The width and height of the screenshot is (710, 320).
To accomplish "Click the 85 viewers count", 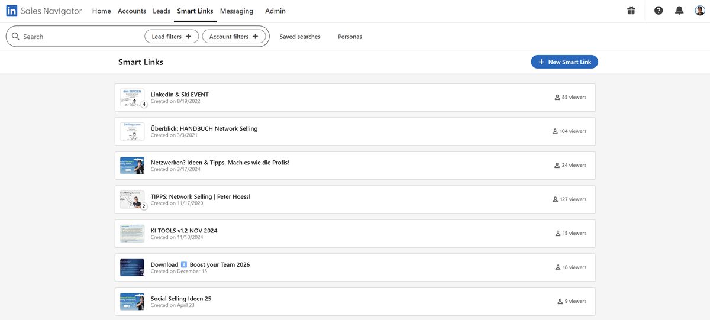I will pos(575,97).
